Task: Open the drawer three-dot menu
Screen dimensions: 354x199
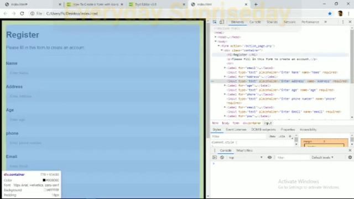Action: [x=215, y=150]
